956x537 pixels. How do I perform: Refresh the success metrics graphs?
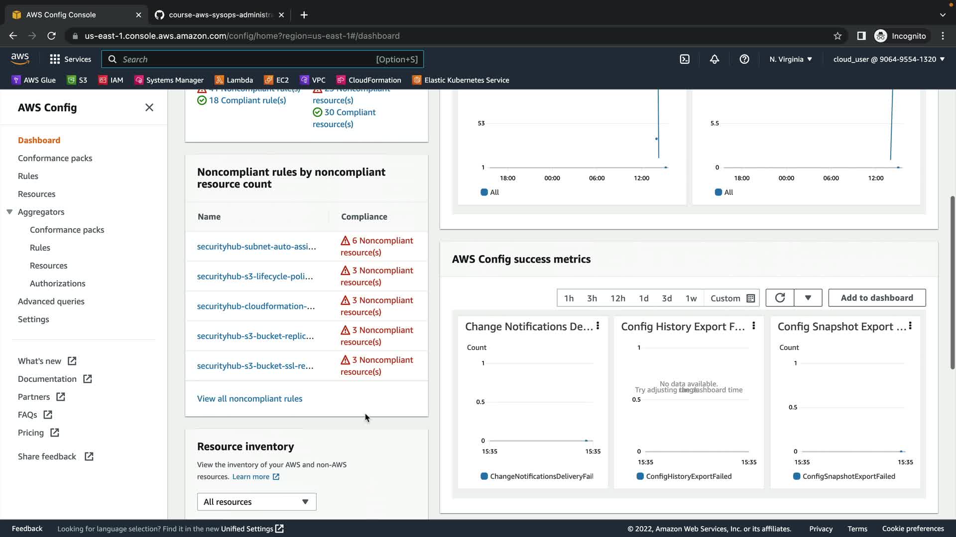[780, 298]
